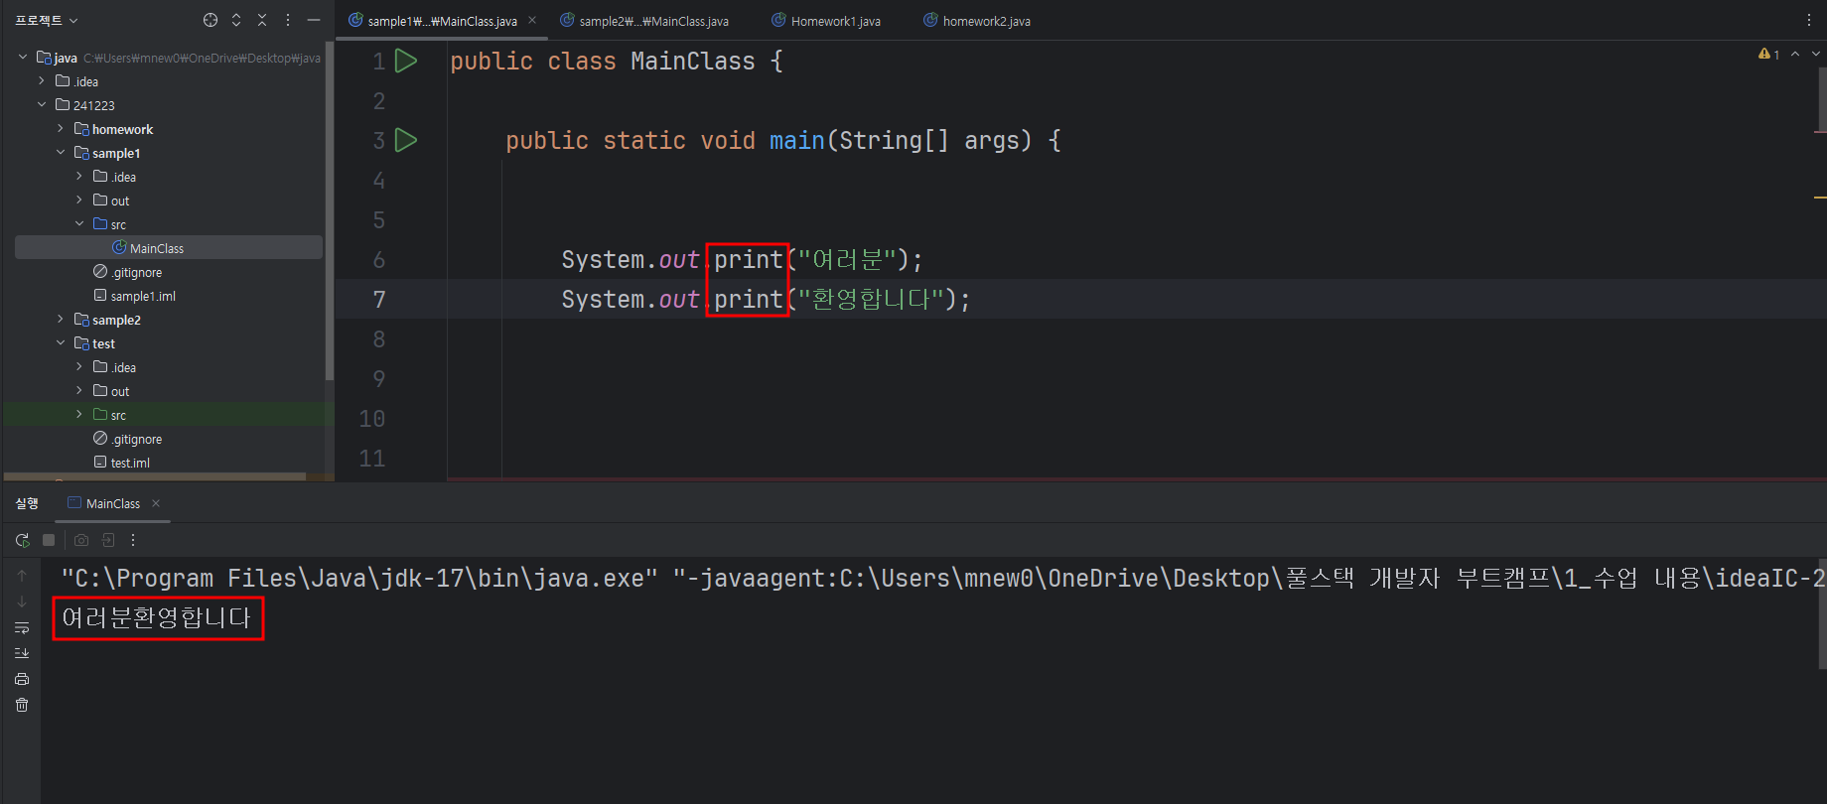
Task: Collapse the java root project node
Action: pos(23,58)
